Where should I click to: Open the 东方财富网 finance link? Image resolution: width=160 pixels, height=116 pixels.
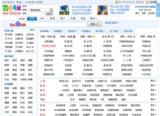click(x=61, y=115)
